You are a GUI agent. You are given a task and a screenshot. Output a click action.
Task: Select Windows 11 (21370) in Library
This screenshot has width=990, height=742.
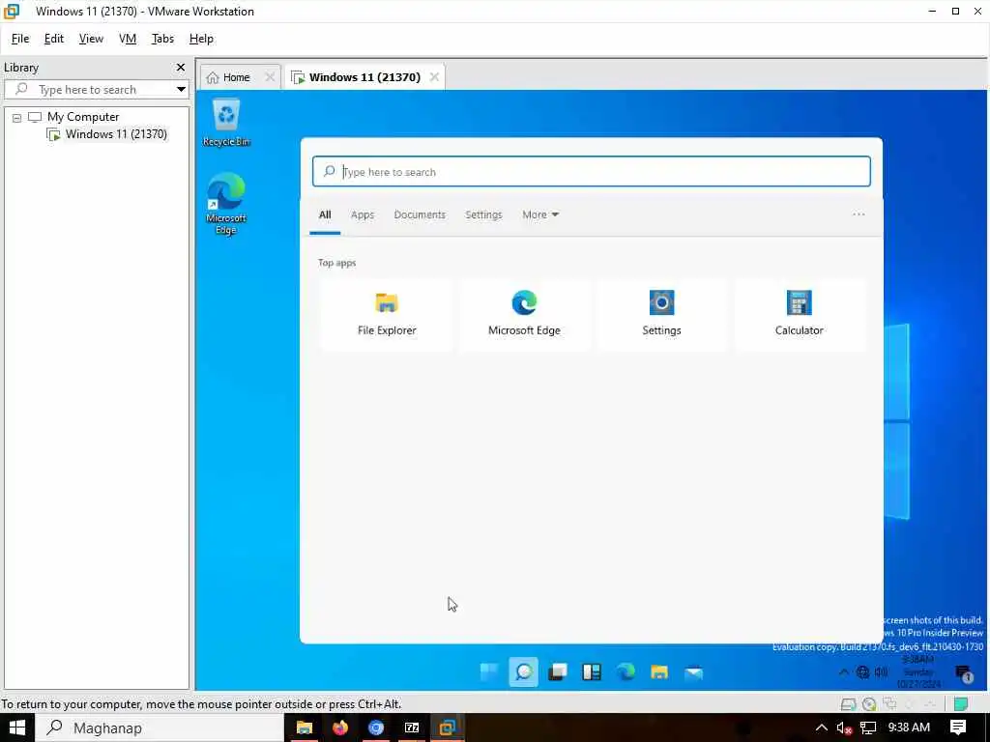click(116, 133)
